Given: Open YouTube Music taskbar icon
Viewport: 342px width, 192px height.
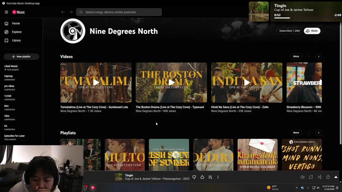Looking at the screenshot, I should [x=93, y=188].
